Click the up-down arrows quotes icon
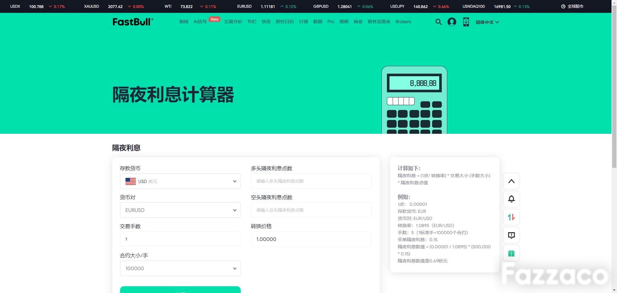Screen dimensions: 617x293 (511, 217)
